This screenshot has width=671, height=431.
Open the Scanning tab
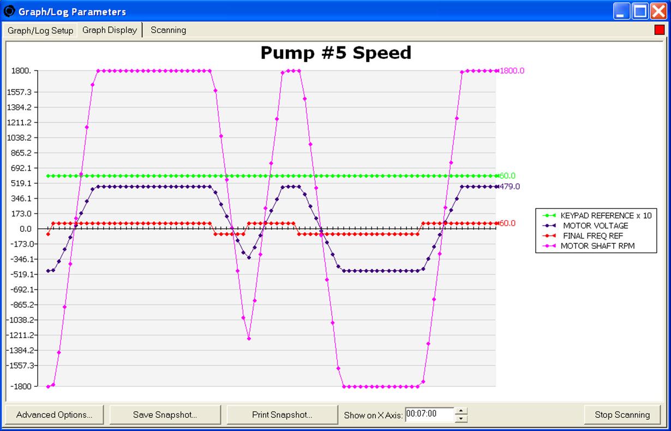tap(168, 31)
